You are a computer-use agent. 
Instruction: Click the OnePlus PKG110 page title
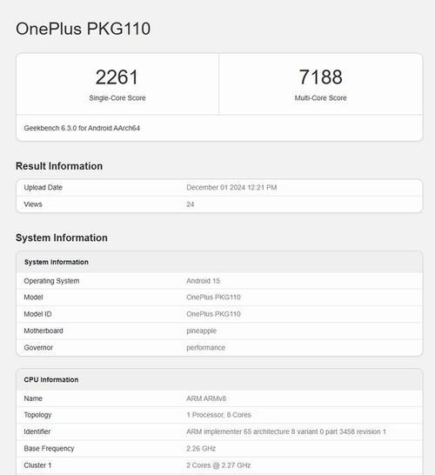click(83, 29)
